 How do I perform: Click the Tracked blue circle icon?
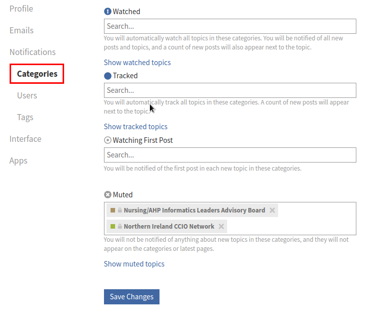pyautogui.click(x=108, y=76)
